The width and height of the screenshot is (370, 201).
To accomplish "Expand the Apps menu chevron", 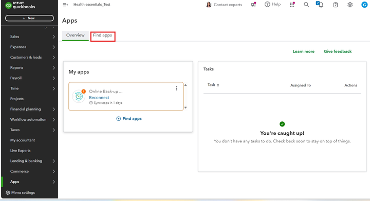I will [x=53, y=182].
